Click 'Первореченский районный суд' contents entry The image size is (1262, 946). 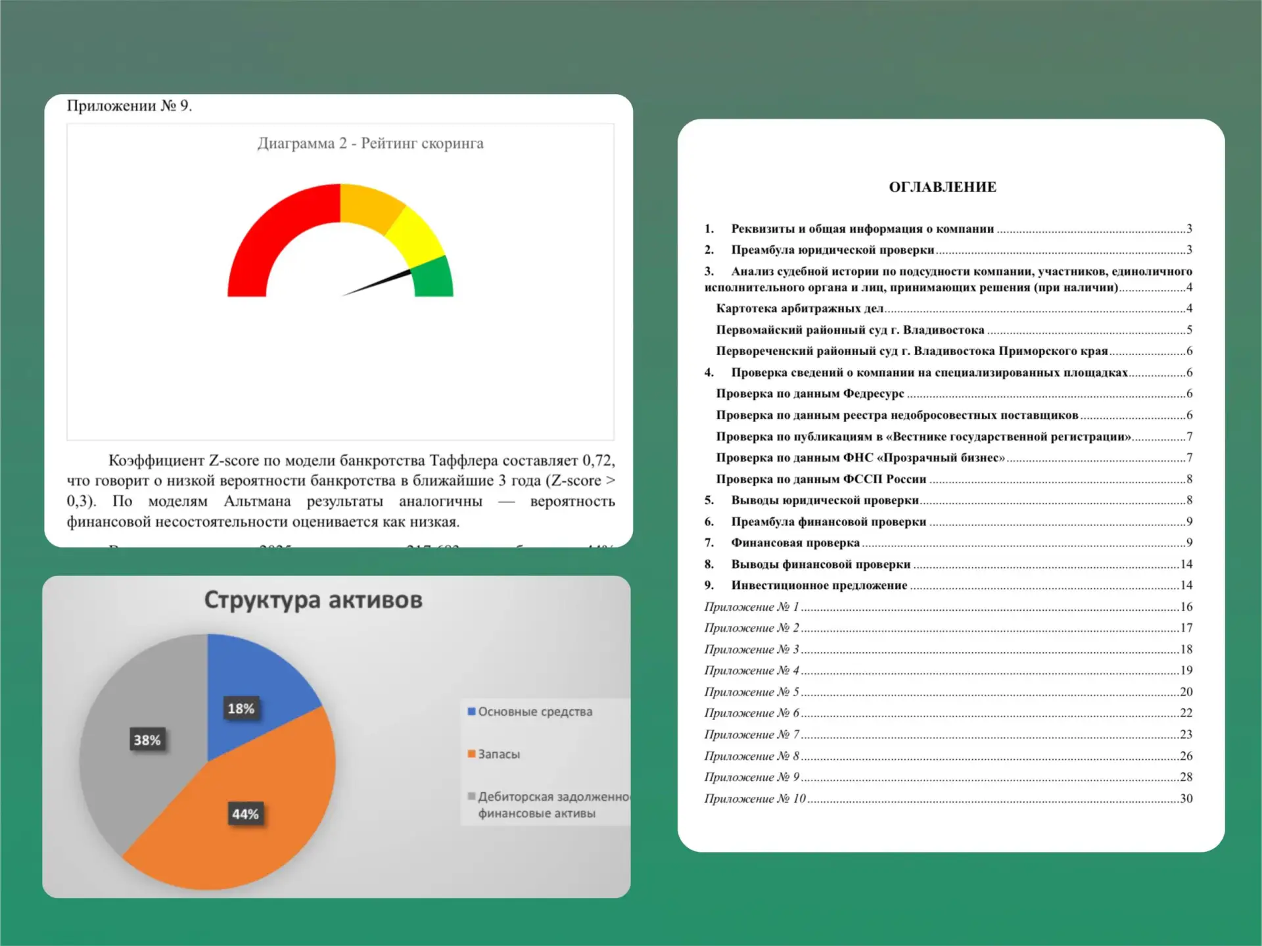coord(954,351)
